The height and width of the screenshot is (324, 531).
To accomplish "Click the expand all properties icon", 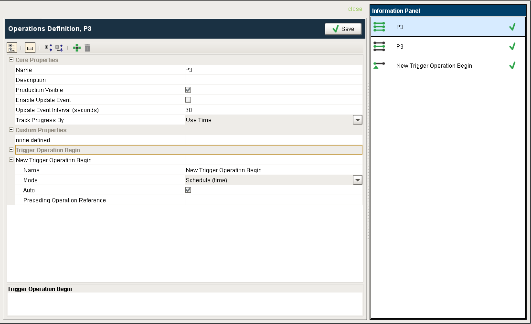I will click(48, 48).
